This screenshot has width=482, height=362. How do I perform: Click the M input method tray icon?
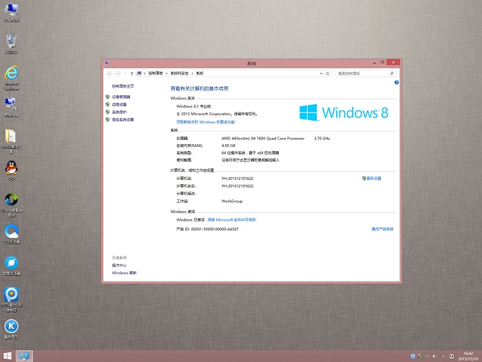pos(452,356)
